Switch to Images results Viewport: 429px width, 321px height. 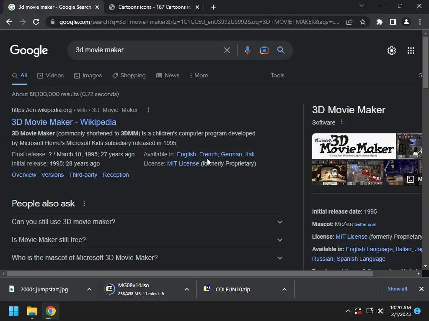tap(88, 76)
